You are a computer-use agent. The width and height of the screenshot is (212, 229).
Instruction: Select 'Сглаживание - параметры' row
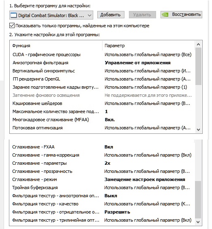(x=102, y=163)
